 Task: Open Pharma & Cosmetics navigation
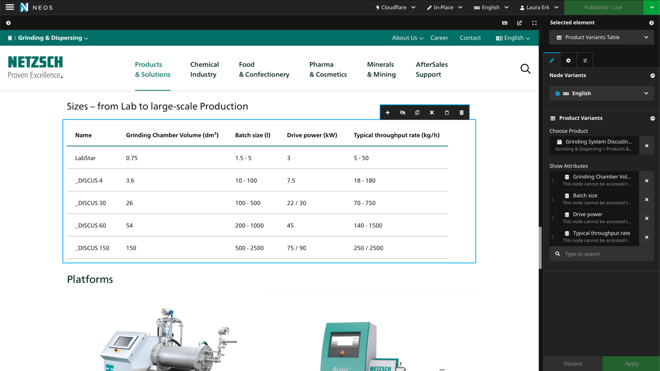tap(328, 70)
